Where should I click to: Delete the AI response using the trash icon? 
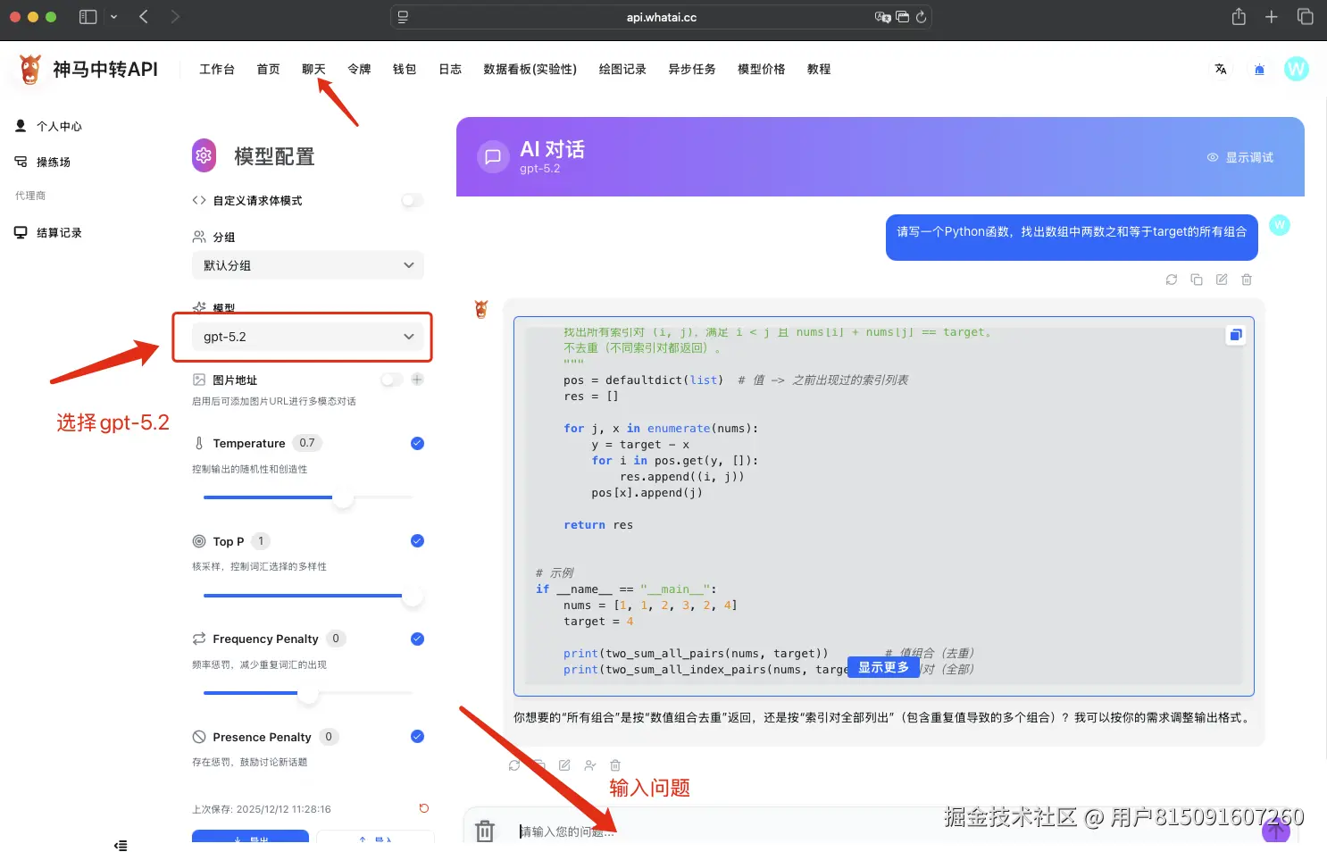(614, 765)
